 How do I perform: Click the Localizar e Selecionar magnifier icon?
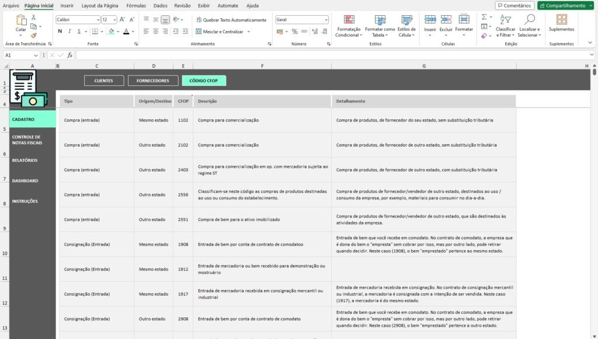(531, 19)
